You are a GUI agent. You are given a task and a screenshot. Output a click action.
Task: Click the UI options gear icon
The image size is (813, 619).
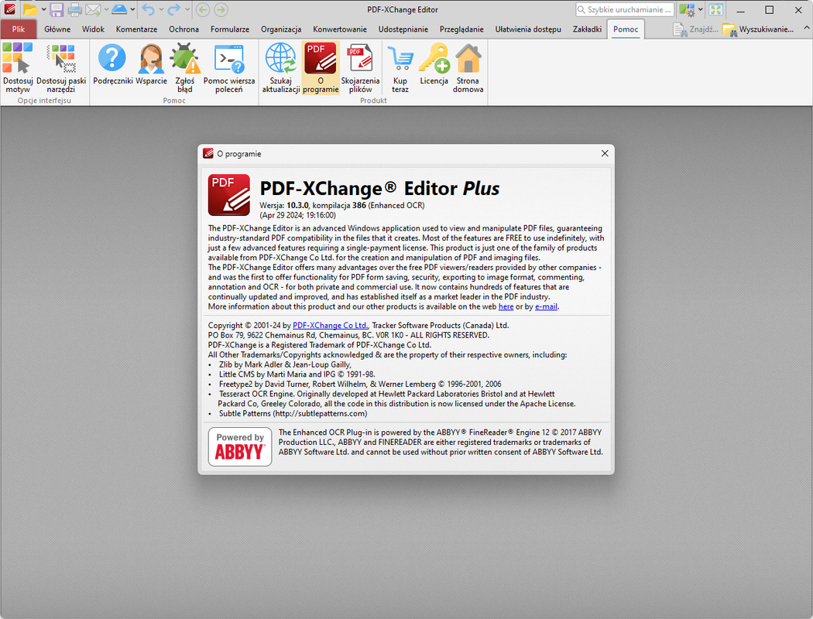tap(687, 10)
